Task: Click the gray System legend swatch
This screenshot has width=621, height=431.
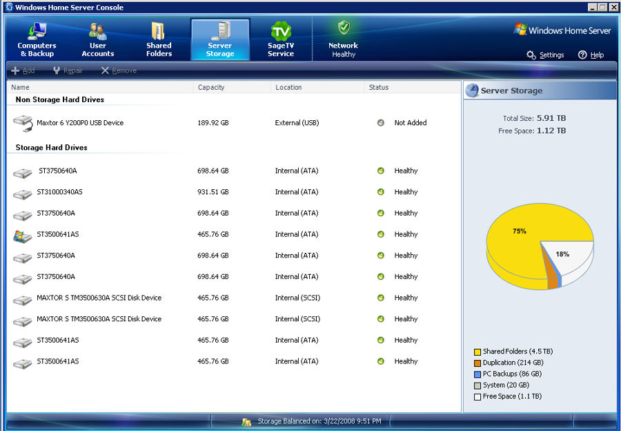Action: coord(477,385)
